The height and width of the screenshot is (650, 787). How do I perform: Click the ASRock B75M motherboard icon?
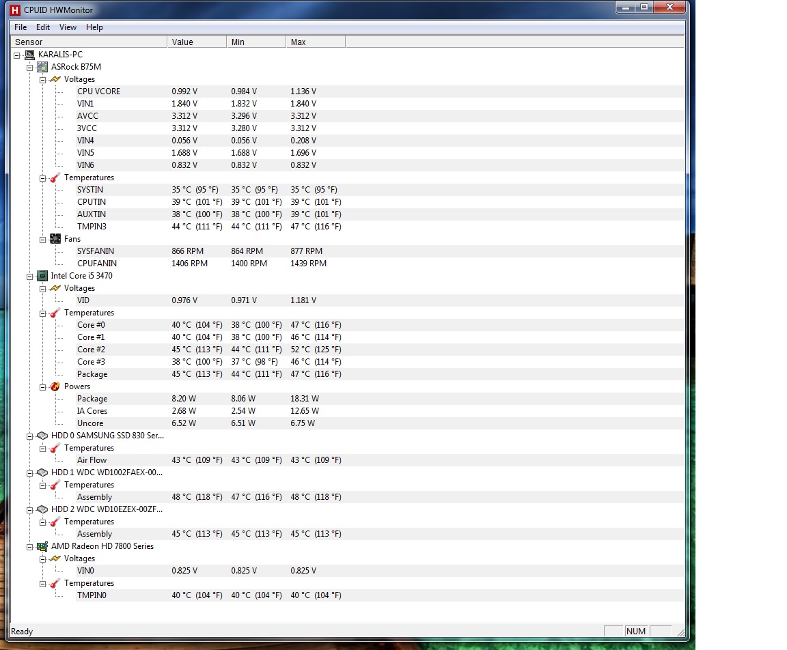coord(42,67)
